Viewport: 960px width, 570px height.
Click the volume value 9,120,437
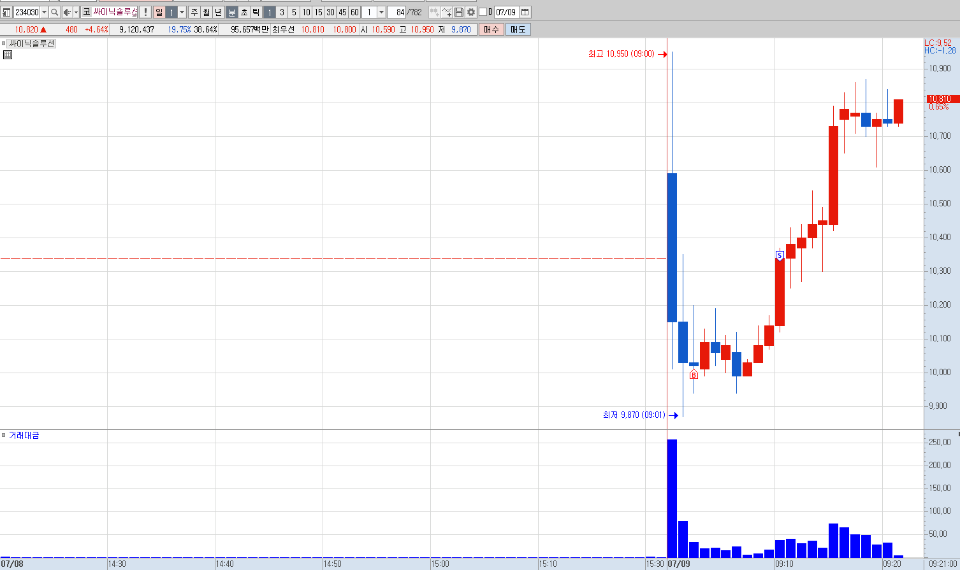(x=136, y=29)
